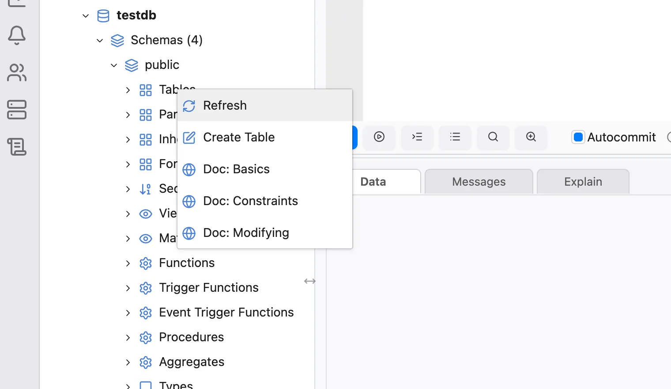Expand the Trigger Functions node

(128, 288)
